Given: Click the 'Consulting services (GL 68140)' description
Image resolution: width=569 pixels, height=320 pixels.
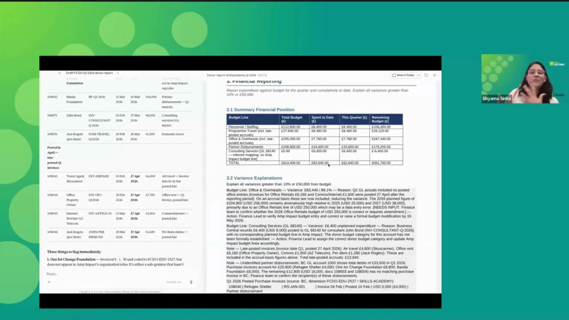Looking at the screenshot, I should (x=171, y=120).
